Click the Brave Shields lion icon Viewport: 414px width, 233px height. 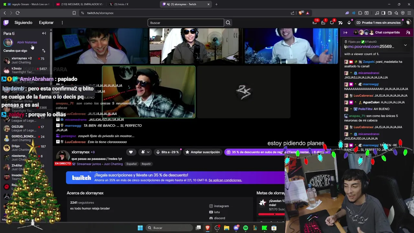coord(301,13)
